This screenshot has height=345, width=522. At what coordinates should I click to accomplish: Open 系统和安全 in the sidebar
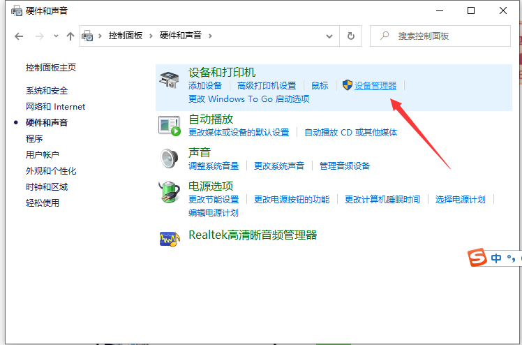pos(47,91)
